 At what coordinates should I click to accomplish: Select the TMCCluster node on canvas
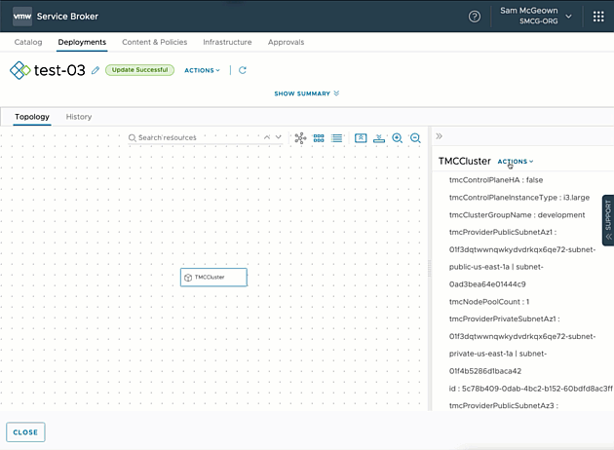click(213, 277)
